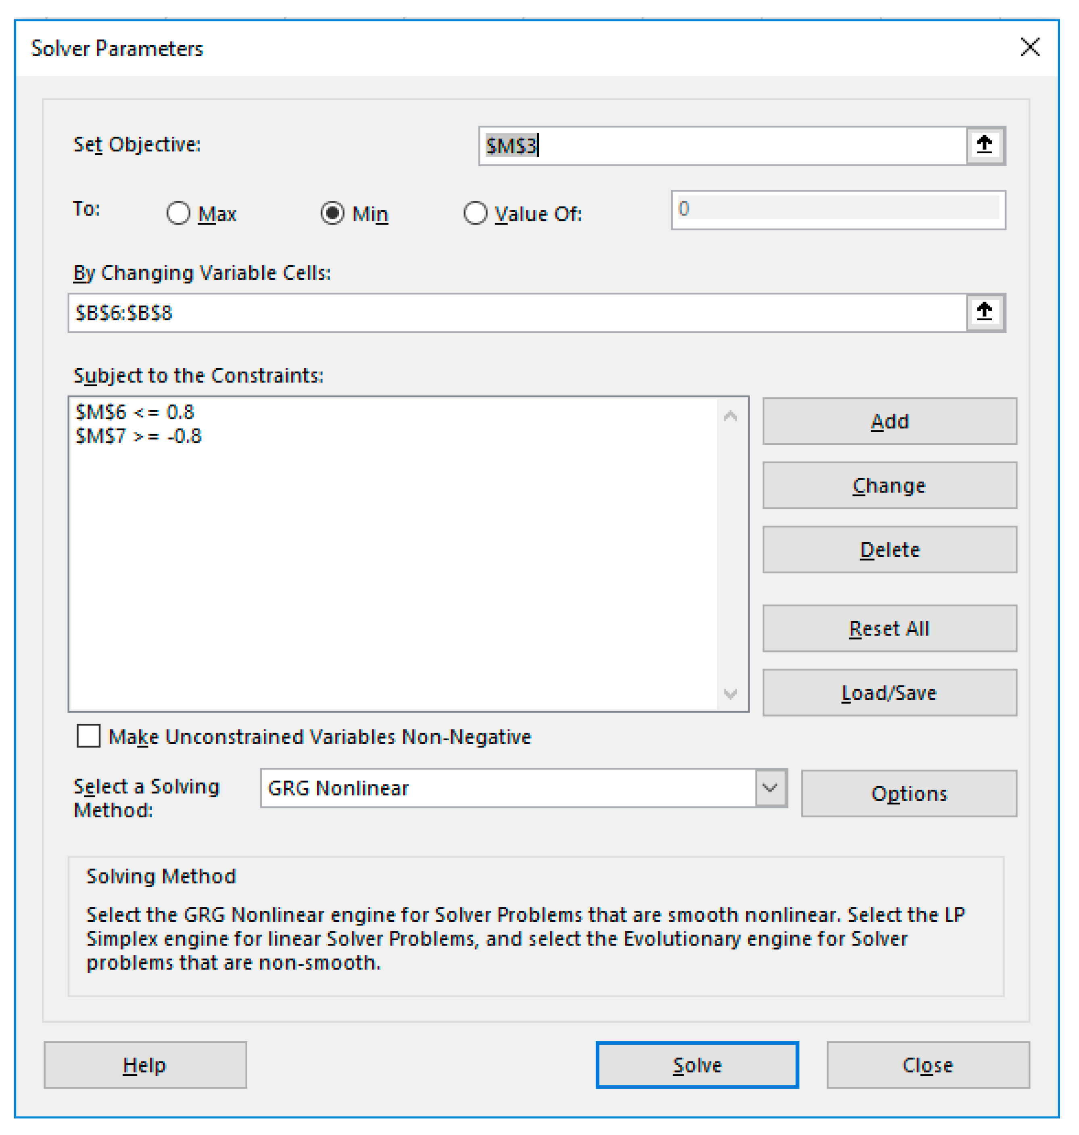Screen dimensions: 1079x1135
Task: Delete the selected constraint
Action: pos(889,550)
